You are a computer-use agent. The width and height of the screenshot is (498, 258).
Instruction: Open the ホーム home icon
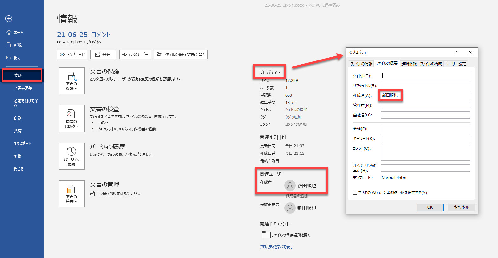pos(9,32)
